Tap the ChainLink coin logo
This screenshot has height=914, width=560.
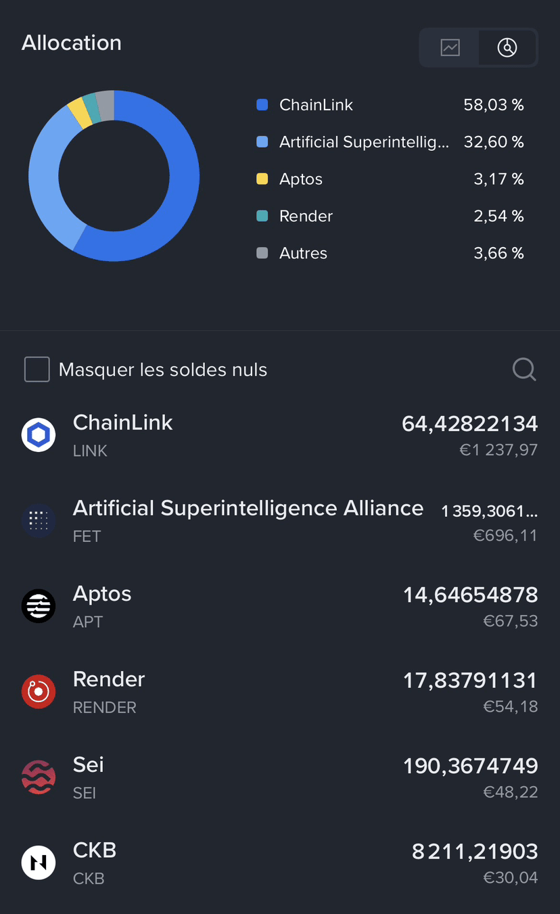tap(39, 435)
